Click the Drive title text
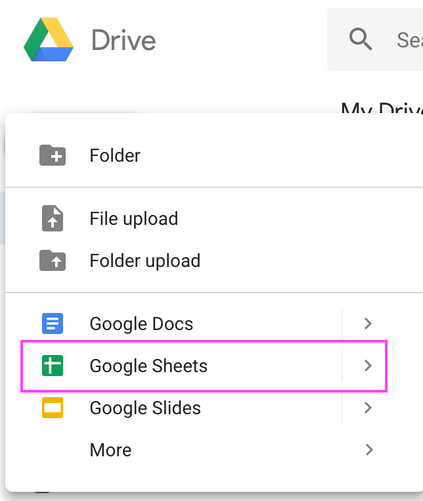The width and height of the screenshot is (423, 501). (x=123, y=40)
